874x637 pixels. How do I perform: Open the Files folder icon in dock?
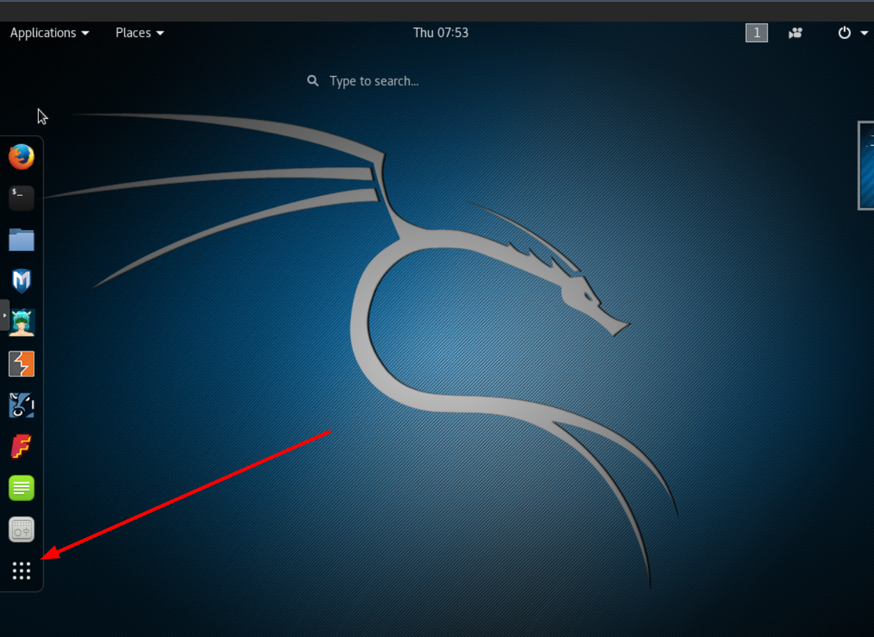click(22, 240)
